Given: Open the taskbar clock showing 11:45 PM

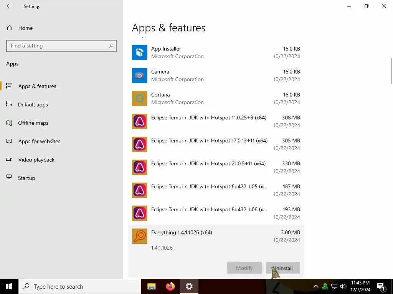Looking at the screenshot, I should click(360, 286).
